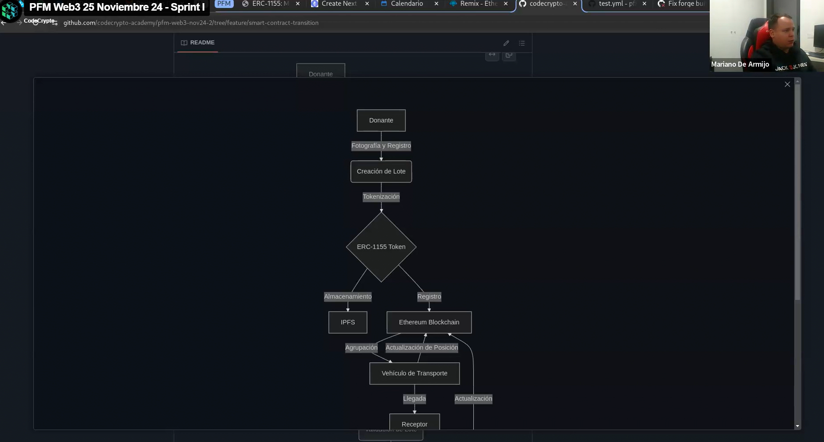Click the Create Next tab Ethereum icon
824x442 pixels.
(315, 4)
